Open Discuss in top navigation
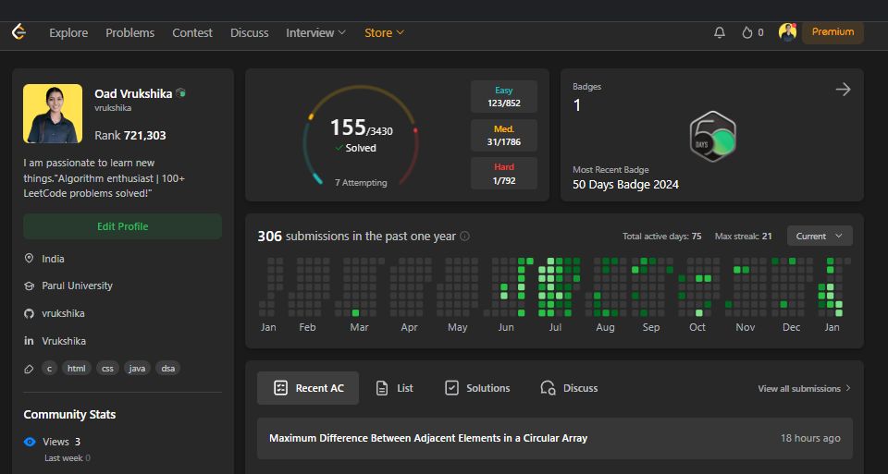This screenshot has width=888, height=474. click(x=249, y=33)
